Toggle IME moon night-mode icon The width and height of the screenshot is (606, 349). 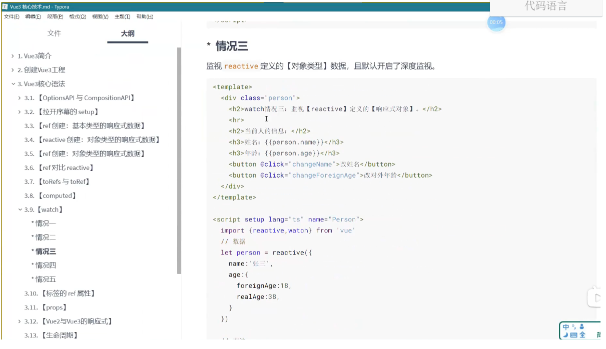click(565, 335)
